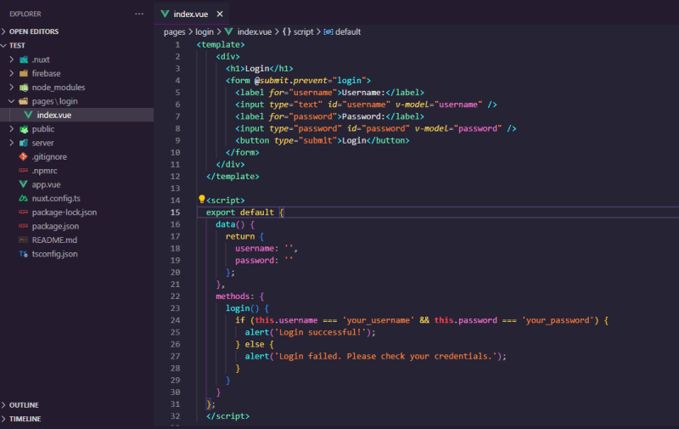Click the server folder icon
The height and width of the screenshot is (429, 679).
tap(24, 143)
